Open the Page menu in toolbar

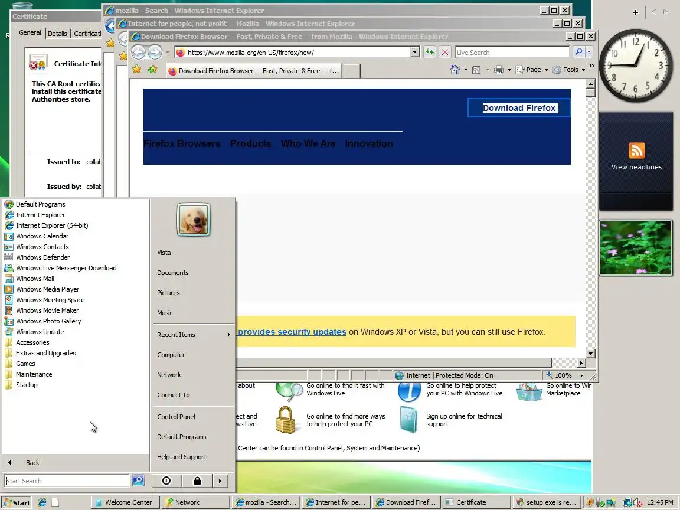pyautogui.click(x=532, y=70)
